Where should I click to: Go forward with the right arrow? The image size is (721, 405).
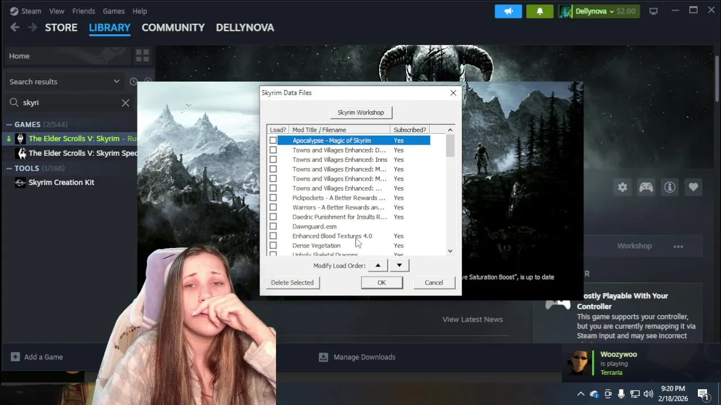[x=33, y=27]
